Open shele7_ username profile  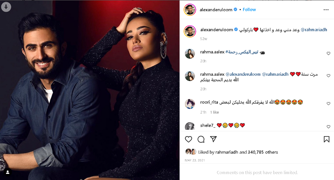pyautogui.click(x=207, y=126)
